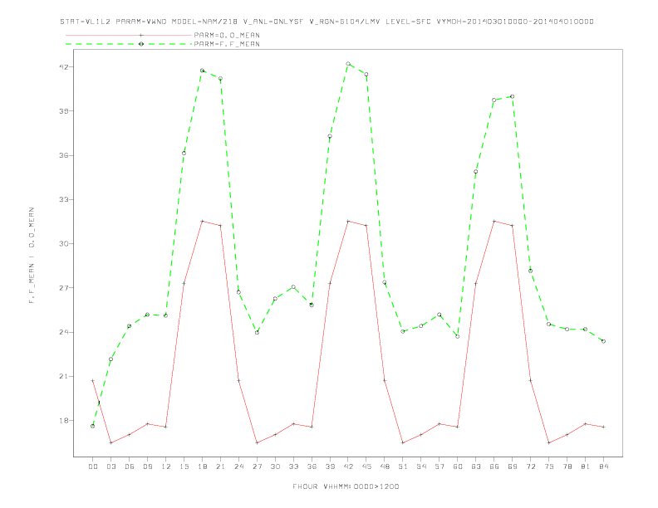Viewport: 658px width, 508px height.
Task: Select the PARM=O.O_MEAN legend label
Action: point(227,35)
